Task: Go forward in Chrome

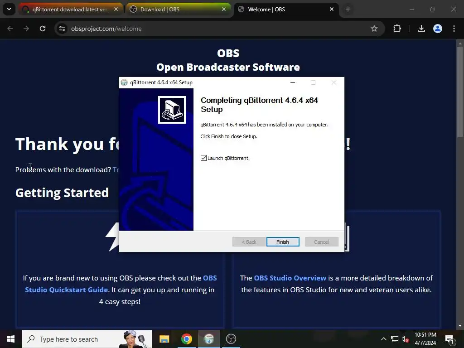Action: (x=26, y=29)
